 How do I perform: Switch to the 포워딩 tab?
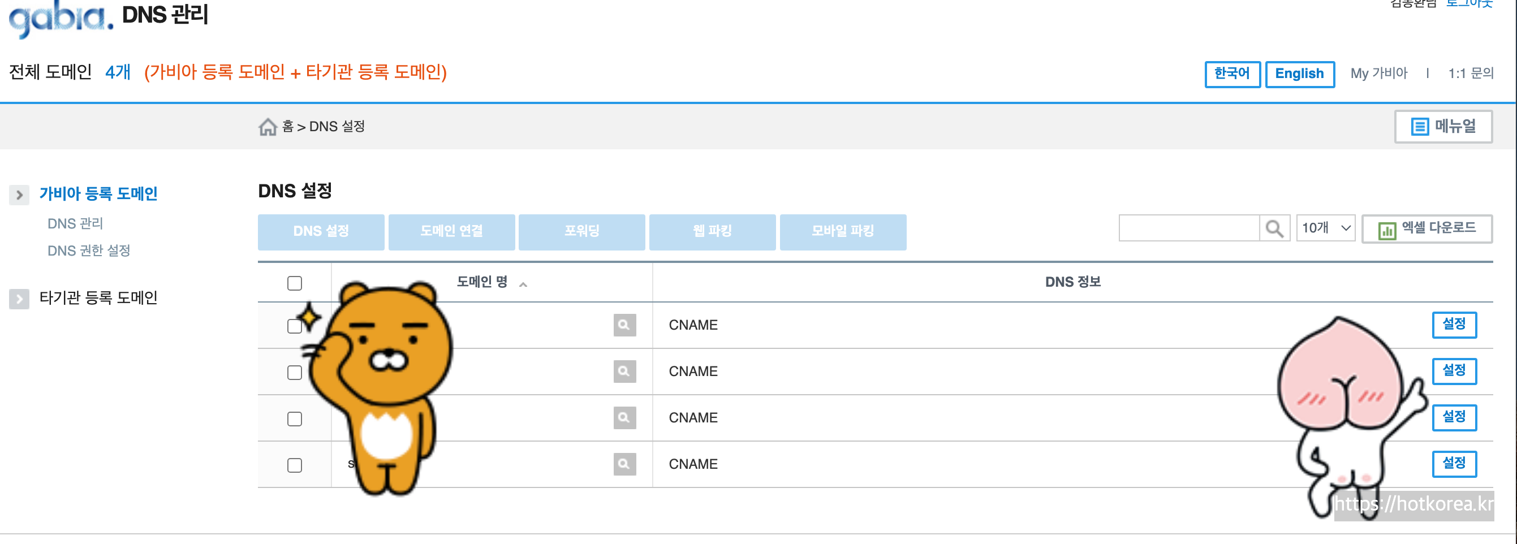(582, 232)
